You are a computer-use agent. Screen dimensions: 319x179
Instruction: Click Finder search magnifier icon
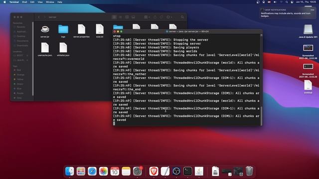[x=182, y=17]
